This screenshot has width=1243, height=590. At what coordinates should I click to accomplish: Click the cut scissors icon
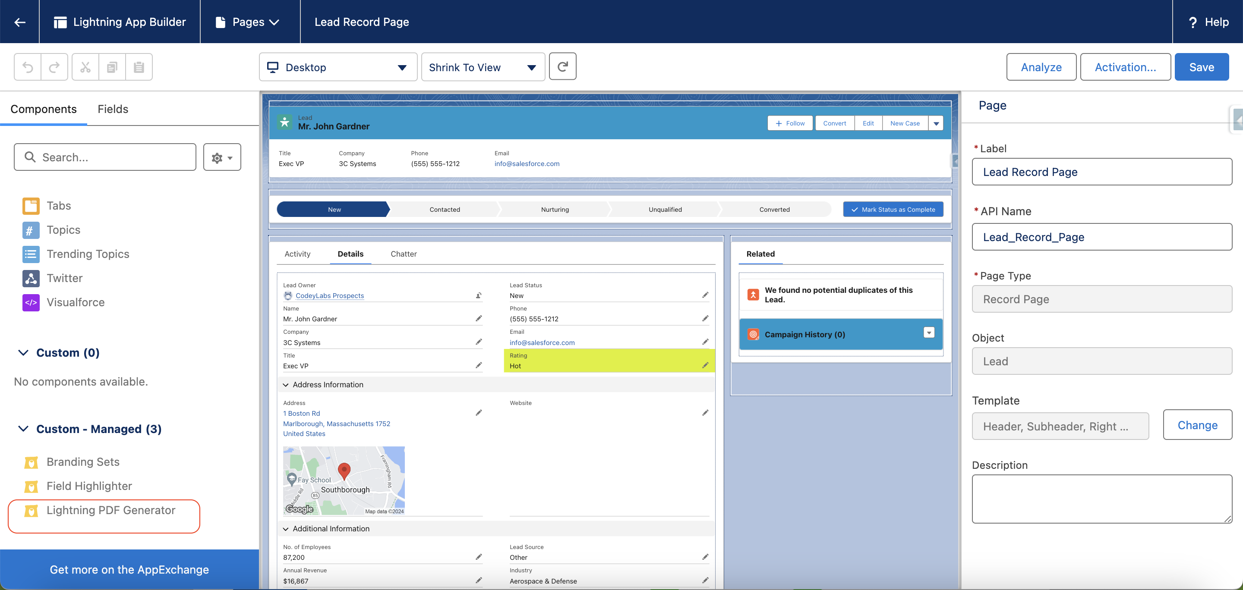pos(85,67)
